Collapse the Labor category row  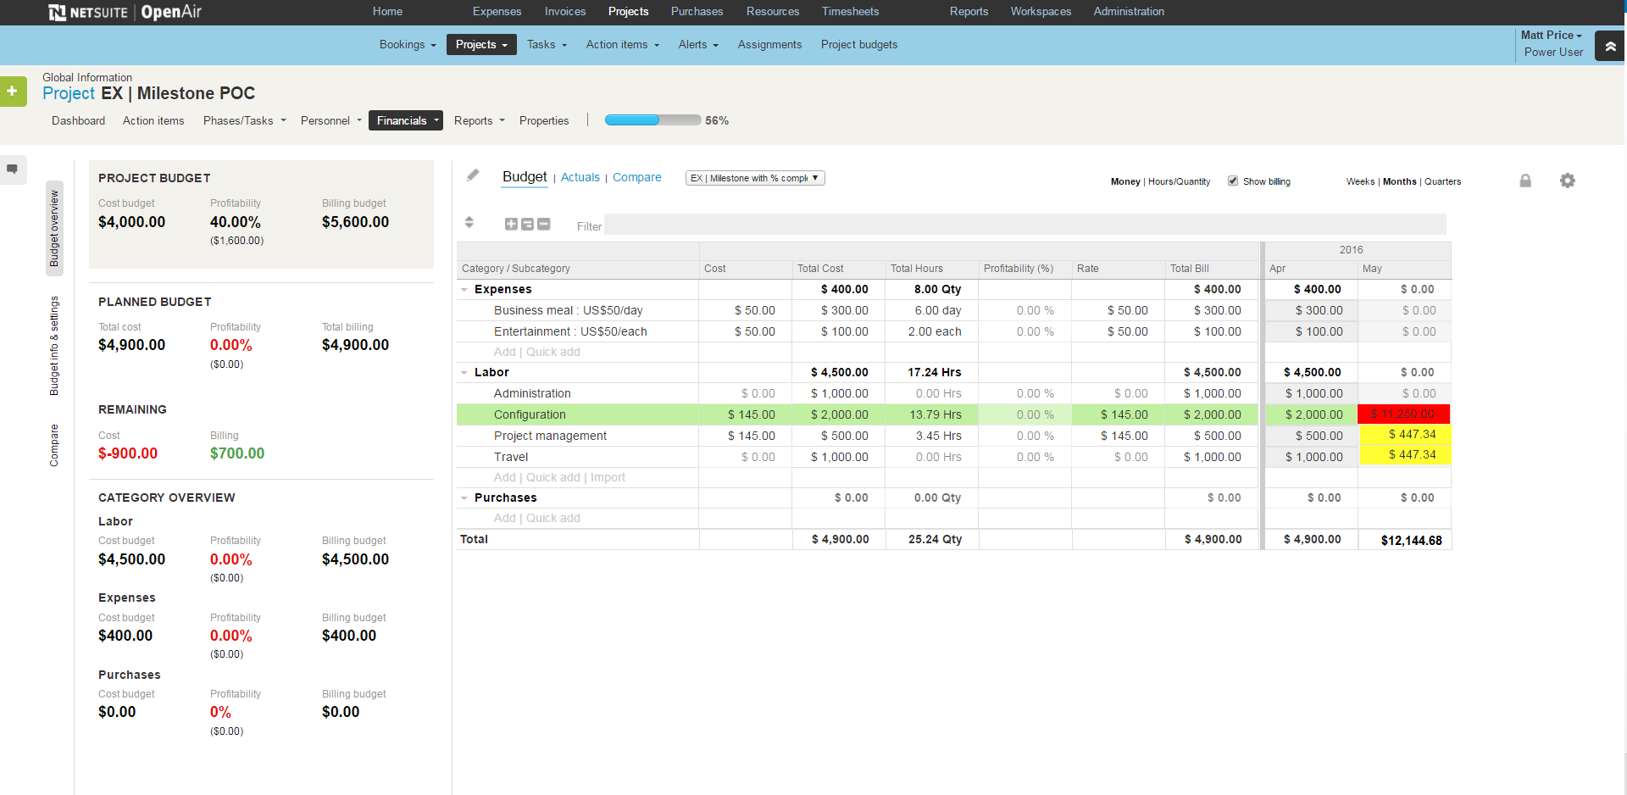coord(464,373)
